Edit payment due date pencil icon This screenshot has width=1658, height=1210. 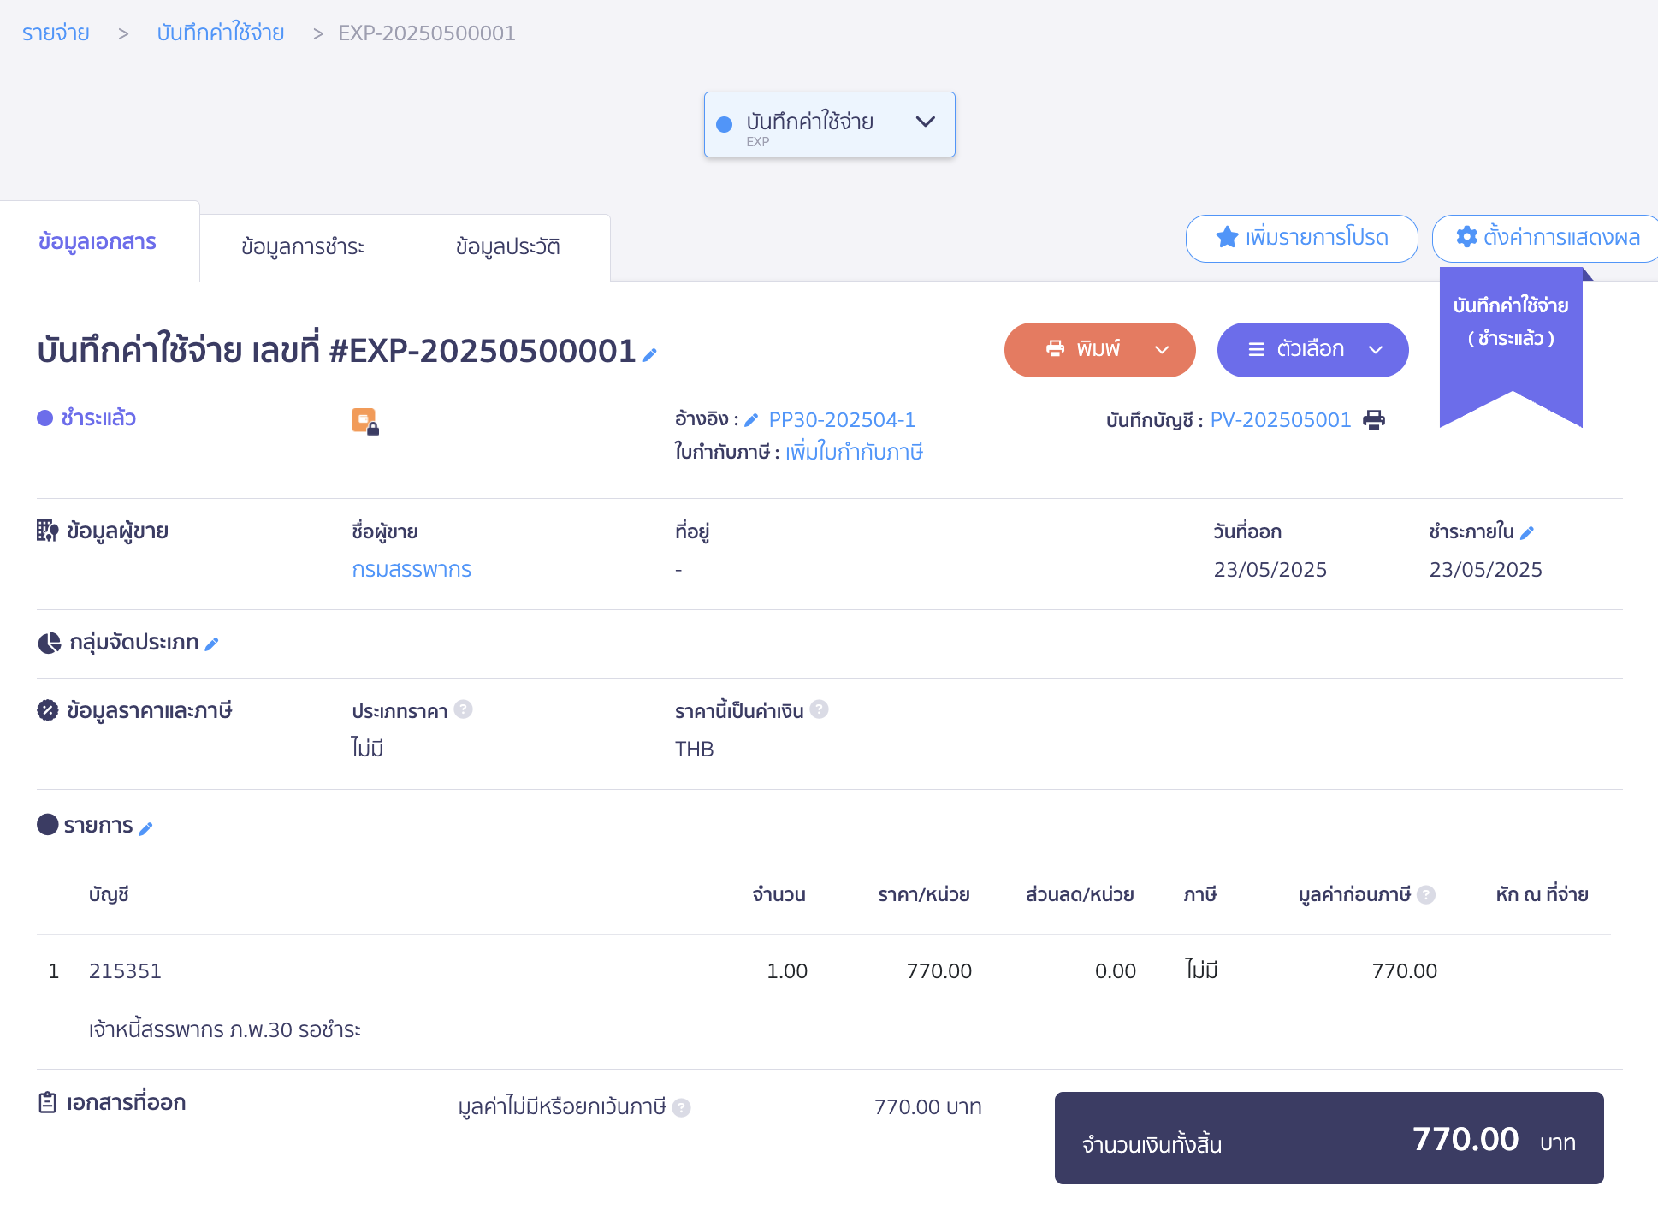coord(1527,532)
